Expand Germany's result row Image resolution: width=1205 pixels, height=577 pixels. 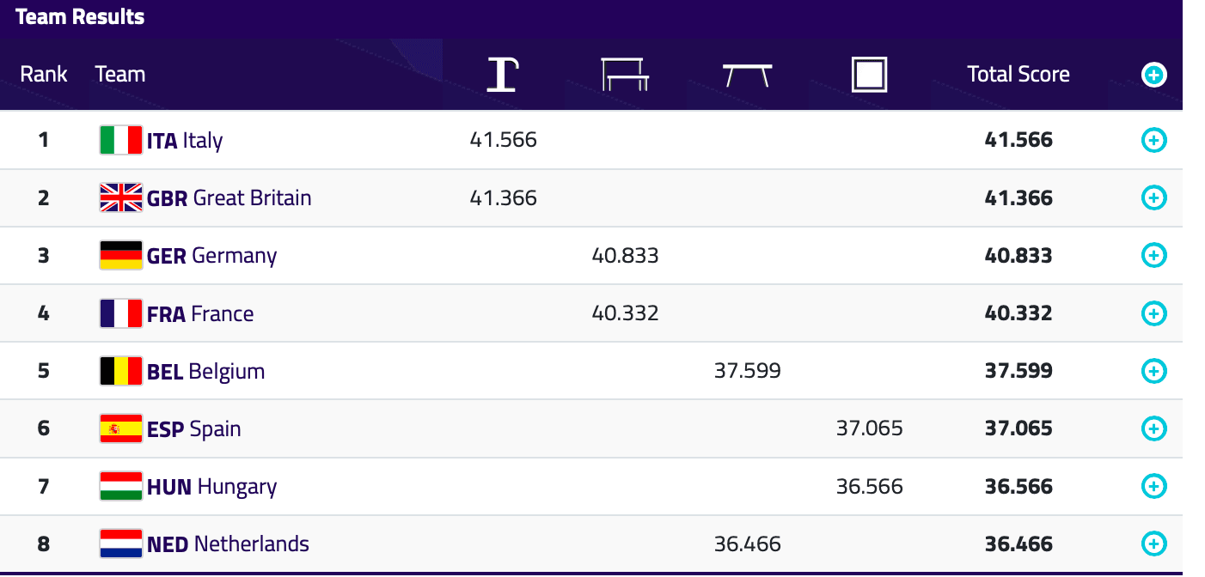pos(1153,255)
